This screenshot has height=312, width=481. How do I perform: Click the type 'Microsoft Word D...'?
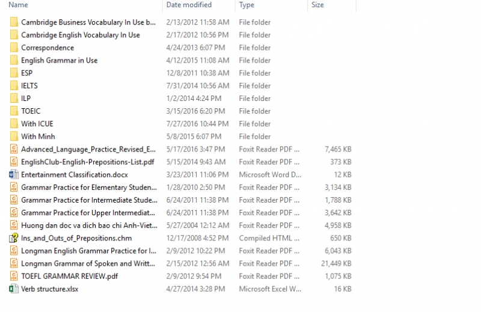click(x=270, y=174)
